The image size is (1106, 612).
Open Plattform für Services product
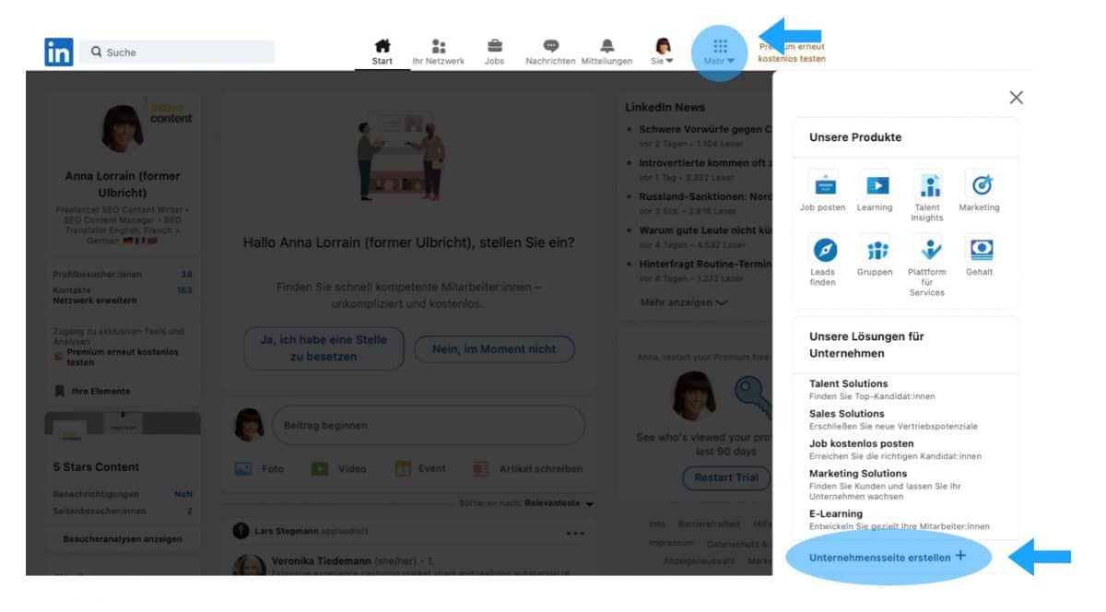[927, 265]
